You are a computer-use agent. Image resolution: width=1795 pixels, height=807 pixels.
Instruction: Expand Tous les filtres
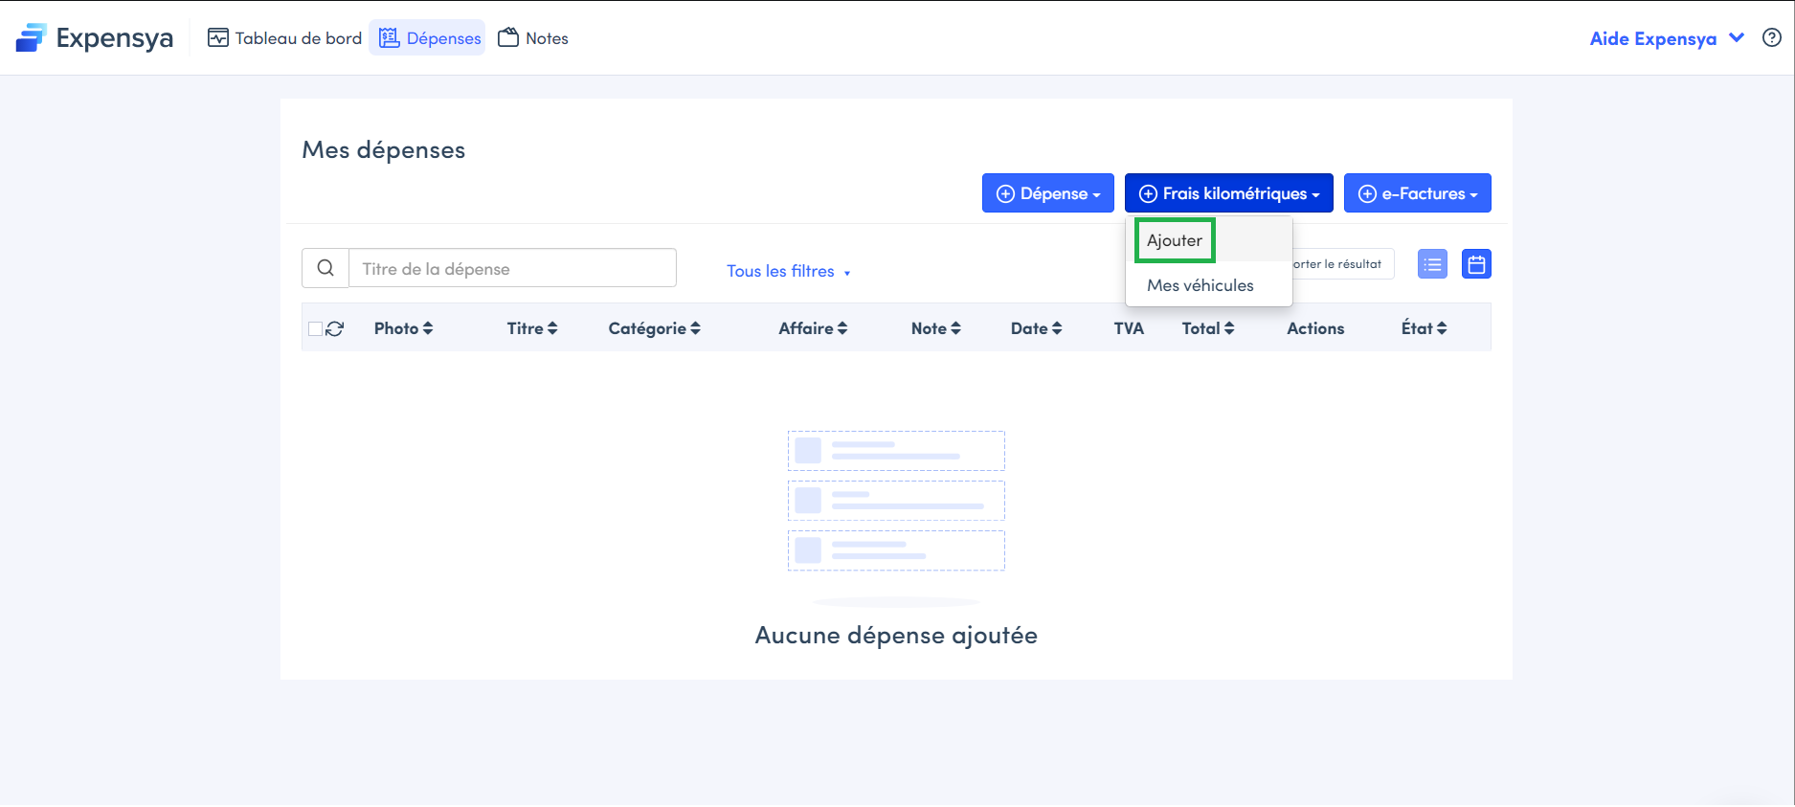point(788,271)
